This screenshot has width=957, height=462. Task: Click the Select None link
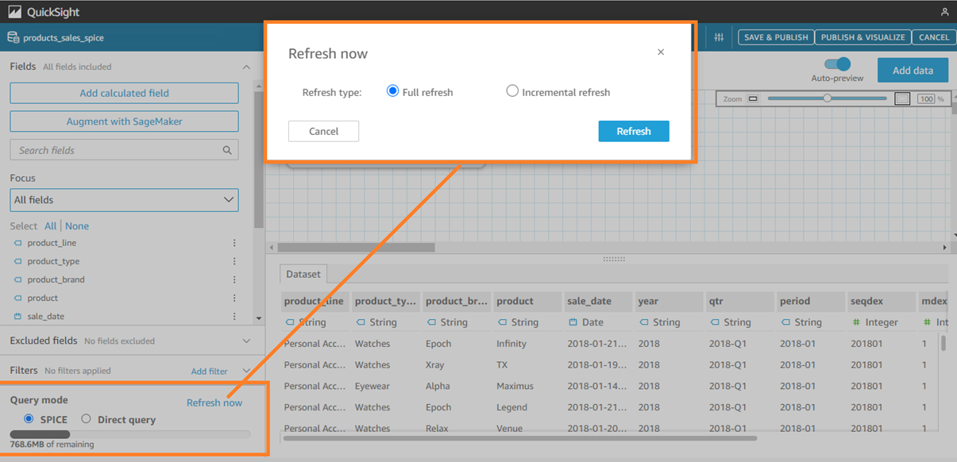(x=77, y=226)
